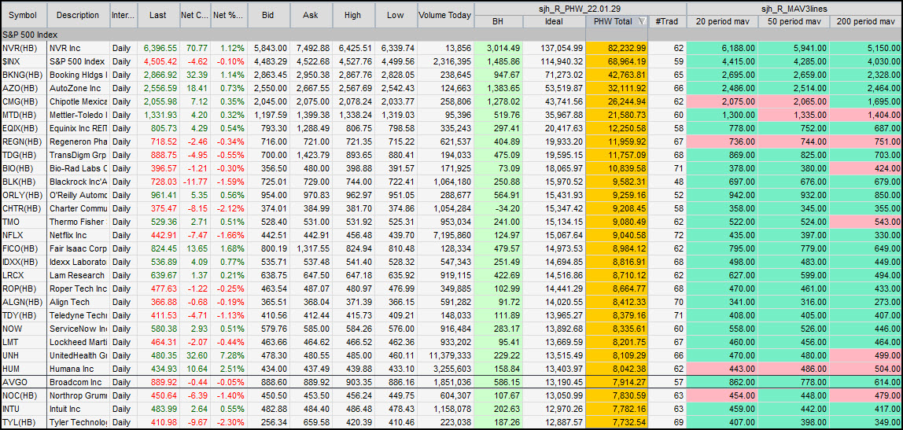This screenshot has height=430, width=903.
Task: Select the LMT symbol cell
Action: coord(24,343)
